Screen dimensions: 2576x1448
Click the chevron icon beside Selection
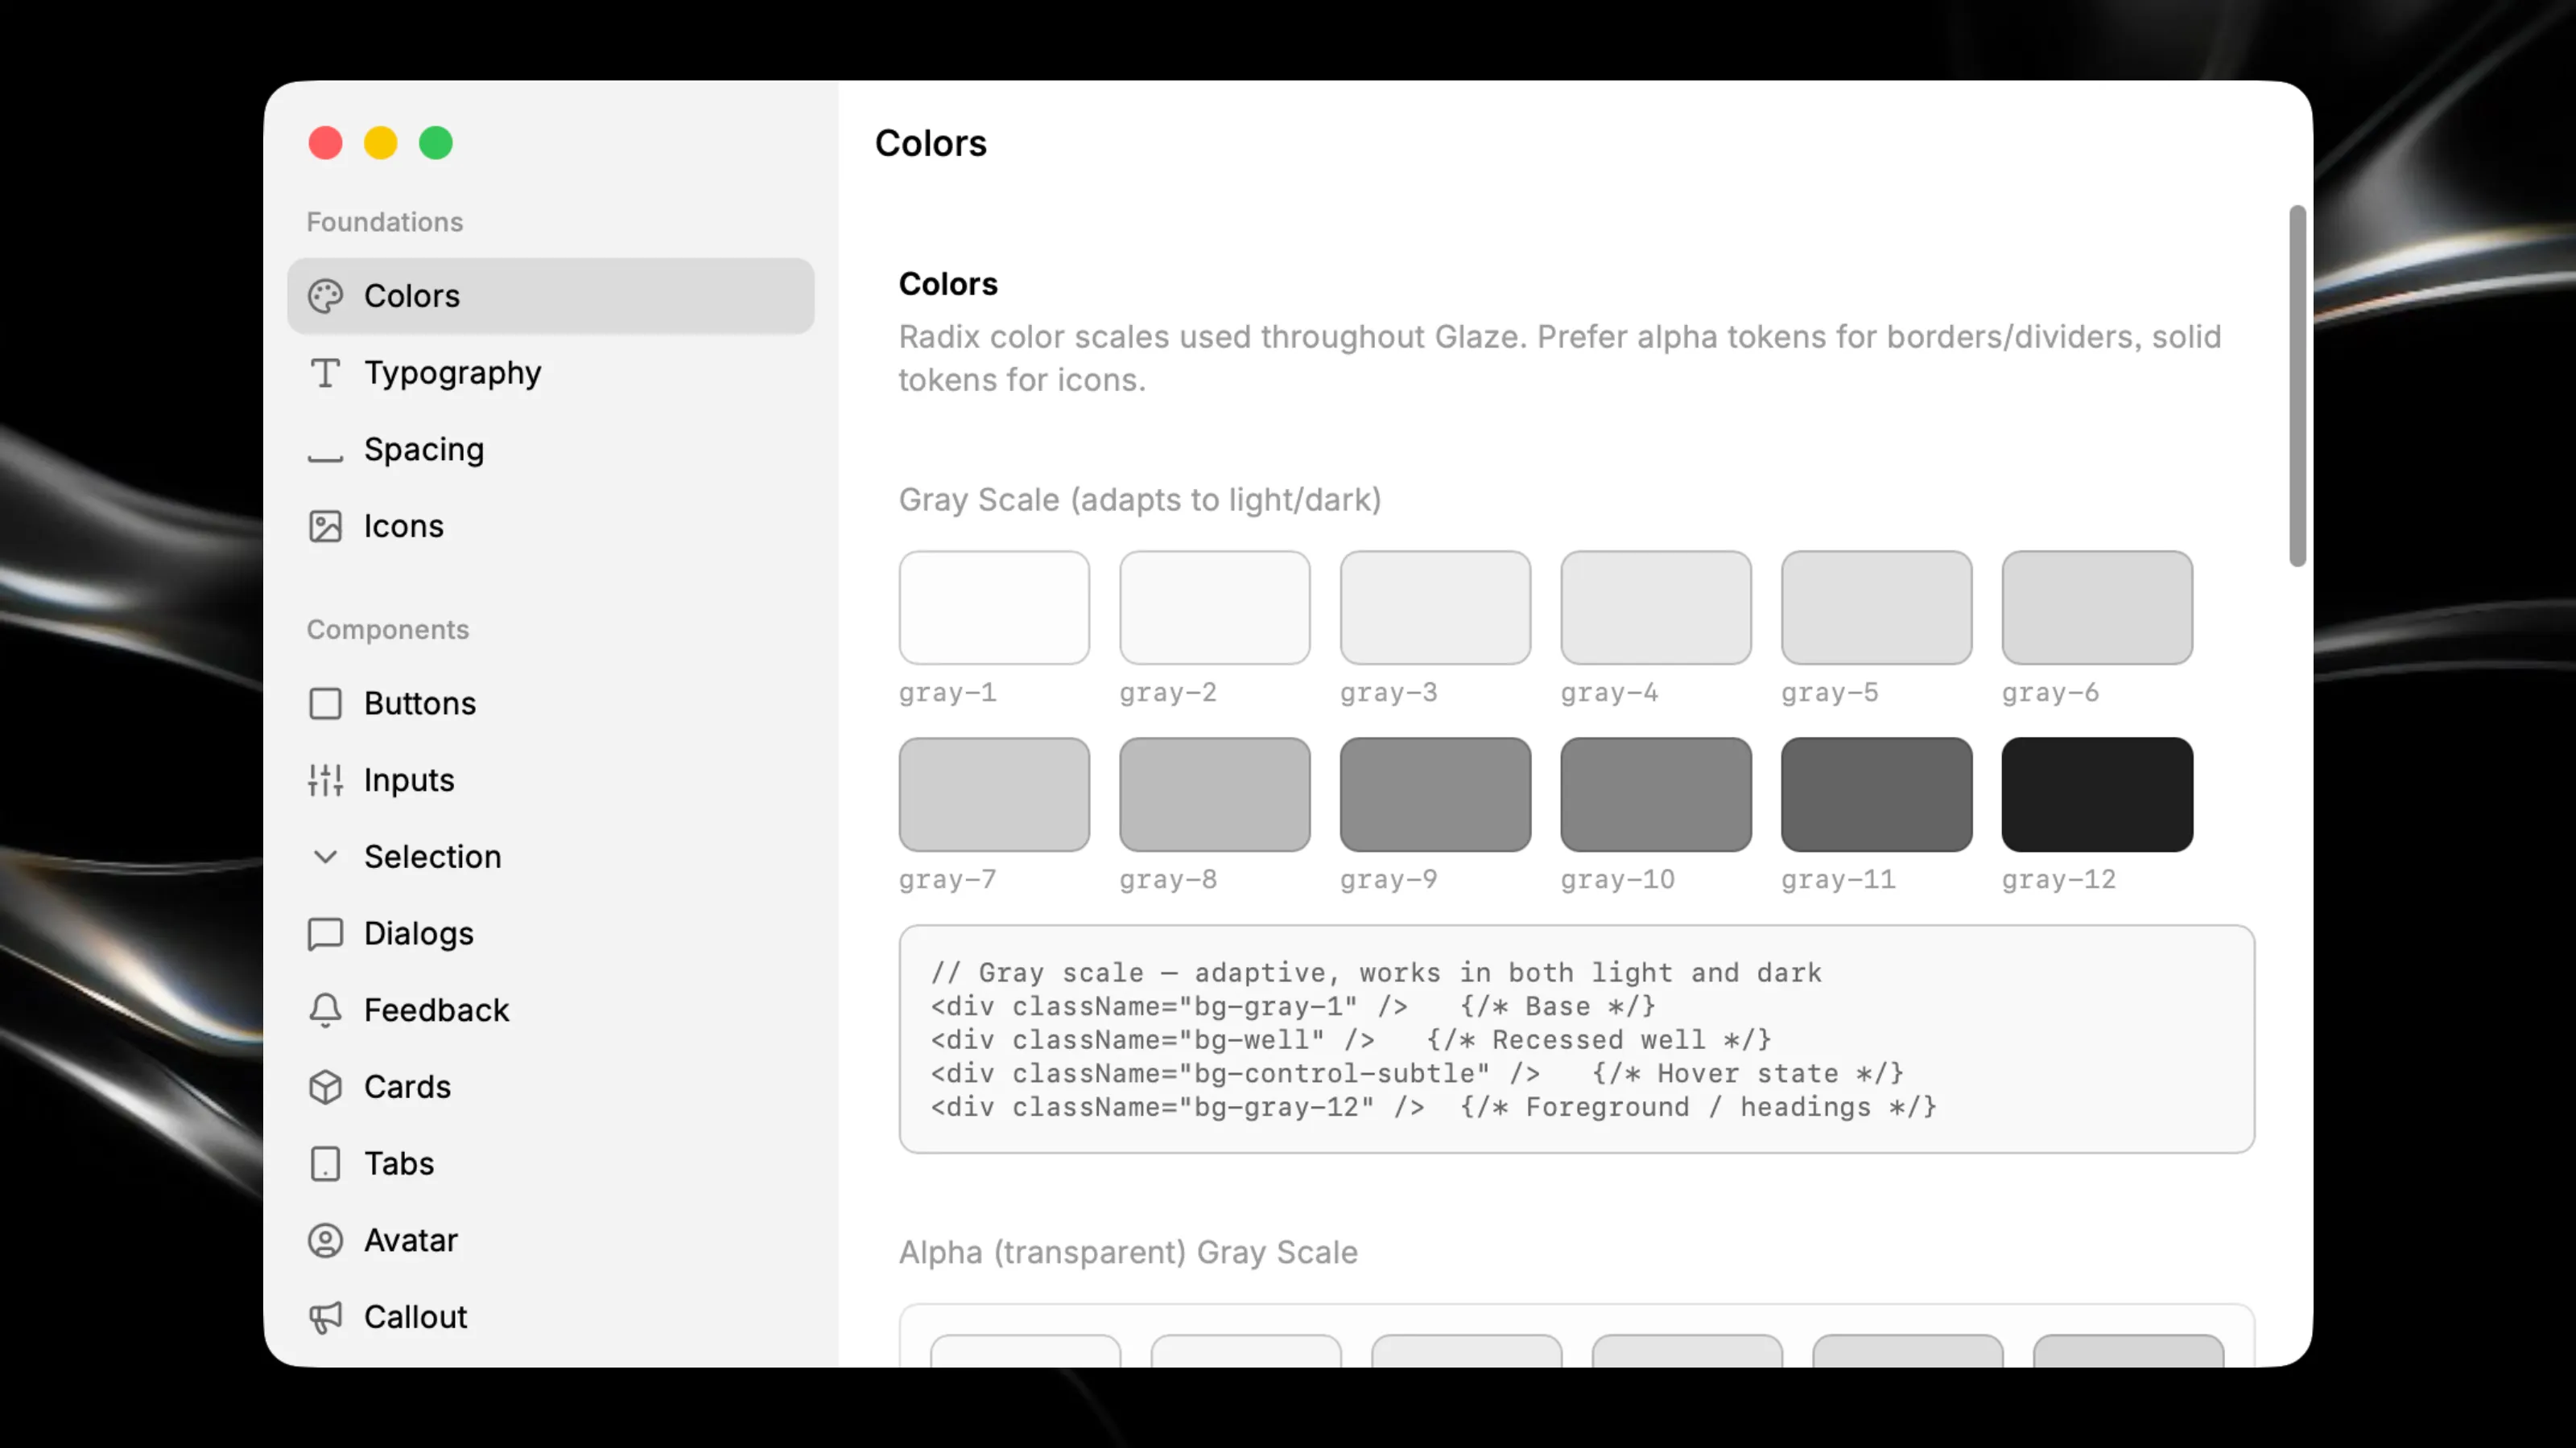pos(325,857)
